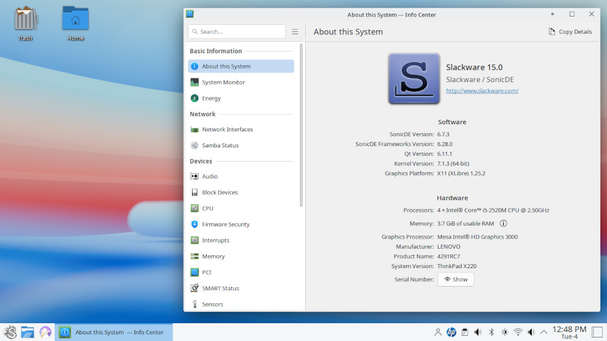This screenshot has height=341, width=607.
Task: Show the serial number
Action: tap(456, 279)
